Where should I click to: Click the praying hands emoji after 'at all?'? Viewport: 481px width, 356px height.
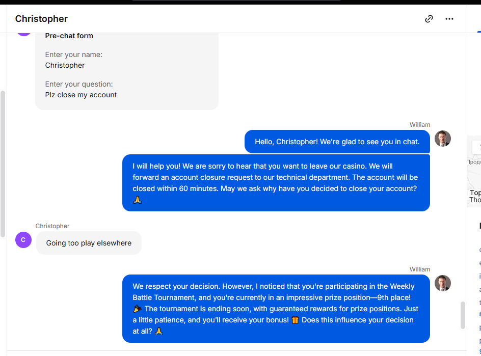pyautogui.click(x=159, y=331)
